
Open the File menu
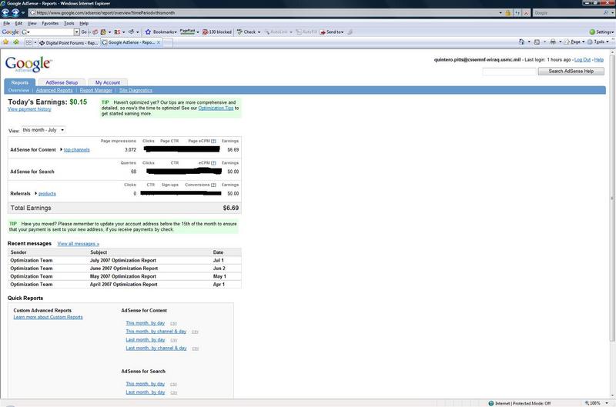[7, 23]
